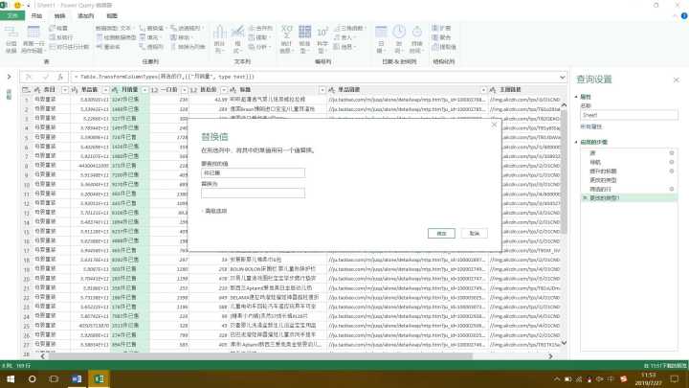
Task: Select the 提升的标题 applied step
Action: (x=602, y=171)
